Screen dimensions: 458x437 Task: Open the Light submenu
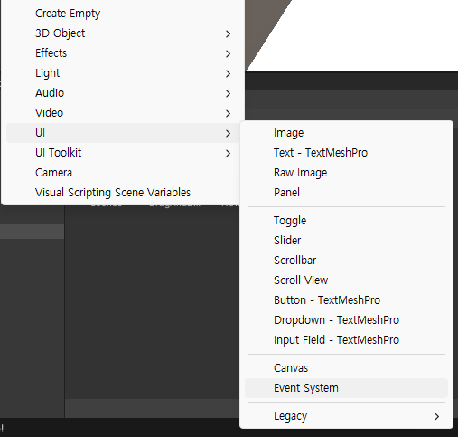click(123, 73)
